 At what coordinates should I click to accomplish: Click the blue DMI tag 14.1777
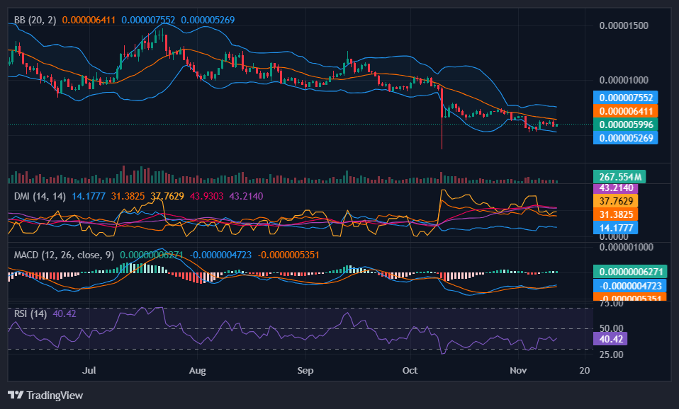click(x=615, y=227)
